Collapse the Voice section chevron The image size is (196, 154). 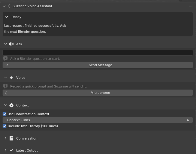pos(5,78)
